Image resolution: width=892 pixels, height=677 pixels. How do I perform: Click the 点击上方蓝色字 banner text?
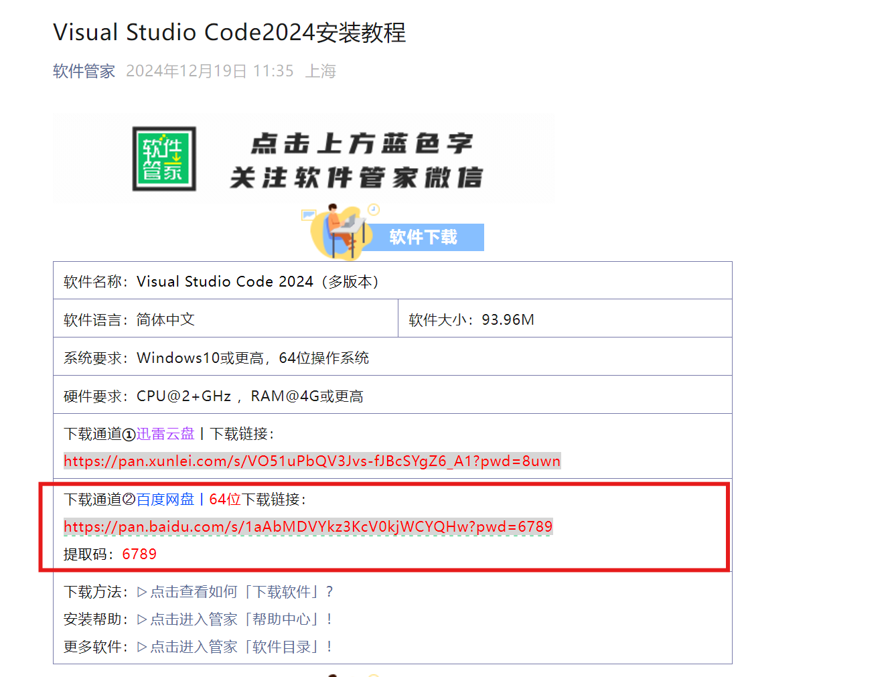click(362, 143)
